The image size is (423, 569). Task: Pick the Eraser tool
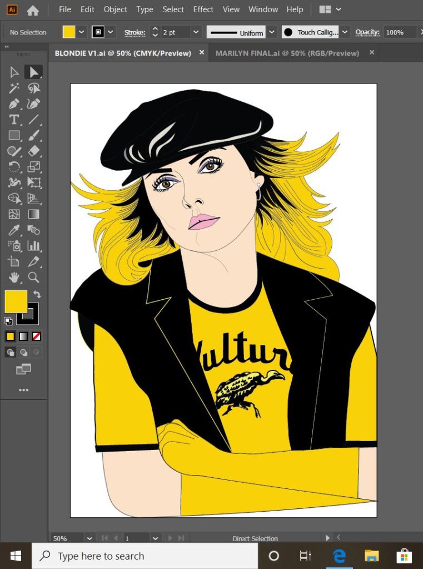33,151
